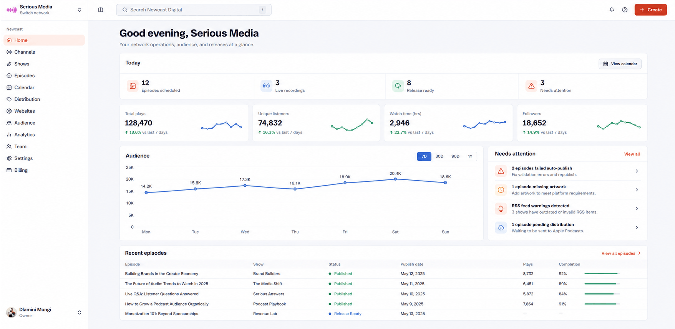Expand the Dlamini Mongi account menu
The height and width of the screenshot is (329, 675).
click(80, 313)
